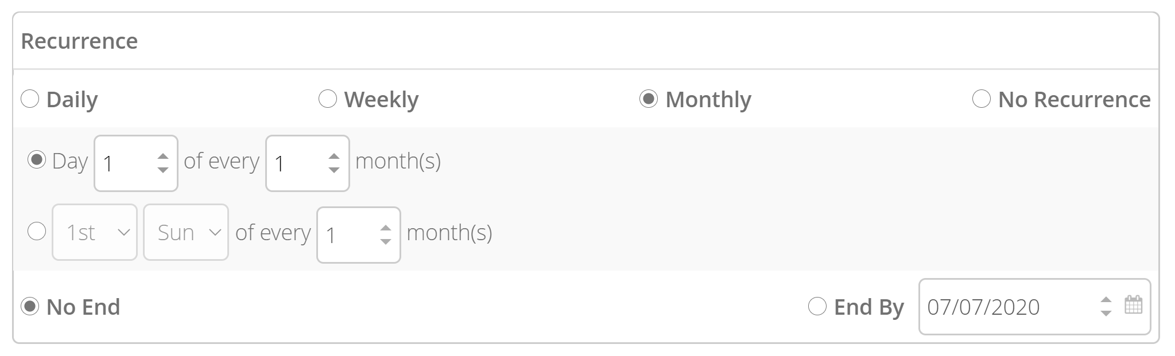The width and height of the screenshot is (1175, 356).
Task: Select the ordinal weekday pattern radio
Action: coord(37,232)
